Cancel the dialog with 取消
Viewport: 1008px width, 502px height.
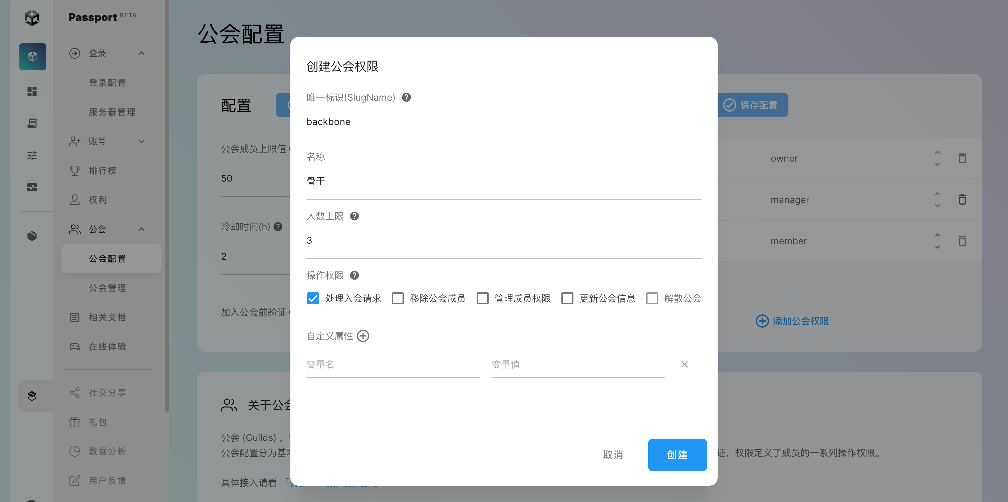(x=613, y=455)
